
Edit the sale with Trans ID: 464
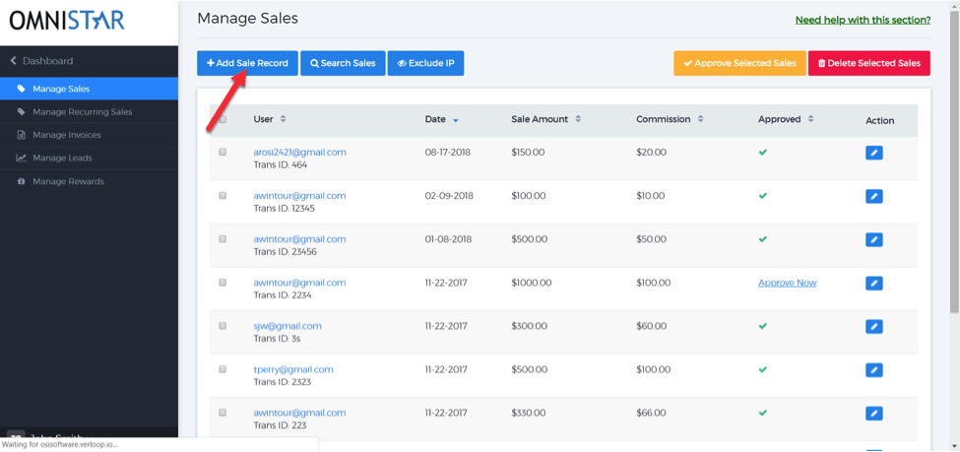pos(873,153)
